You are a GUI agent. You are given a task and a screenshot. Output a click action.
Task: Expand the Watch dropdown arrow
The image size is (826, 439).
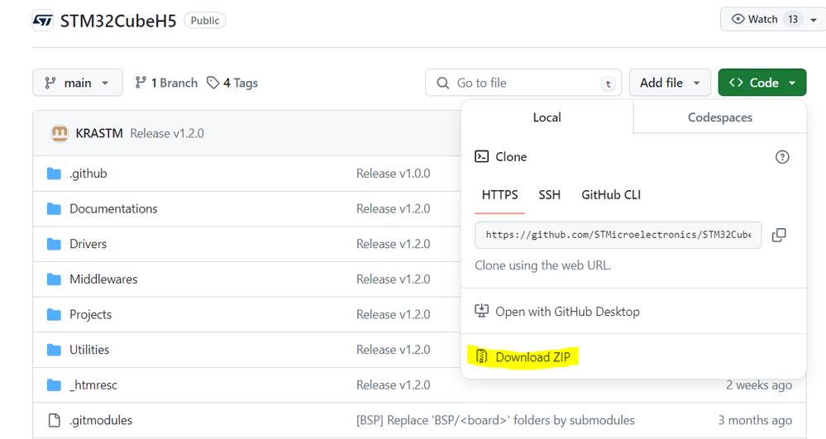(x=814, y=20)
